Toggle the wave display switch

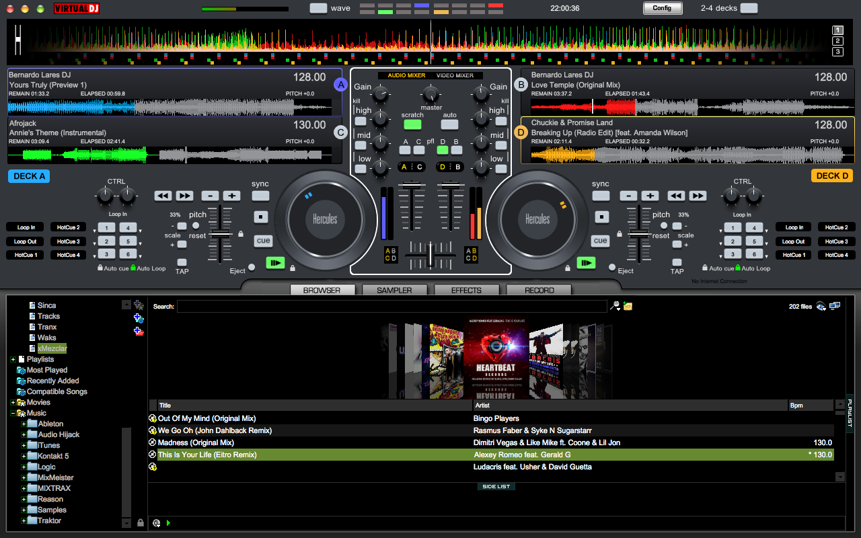coord(318,8)
